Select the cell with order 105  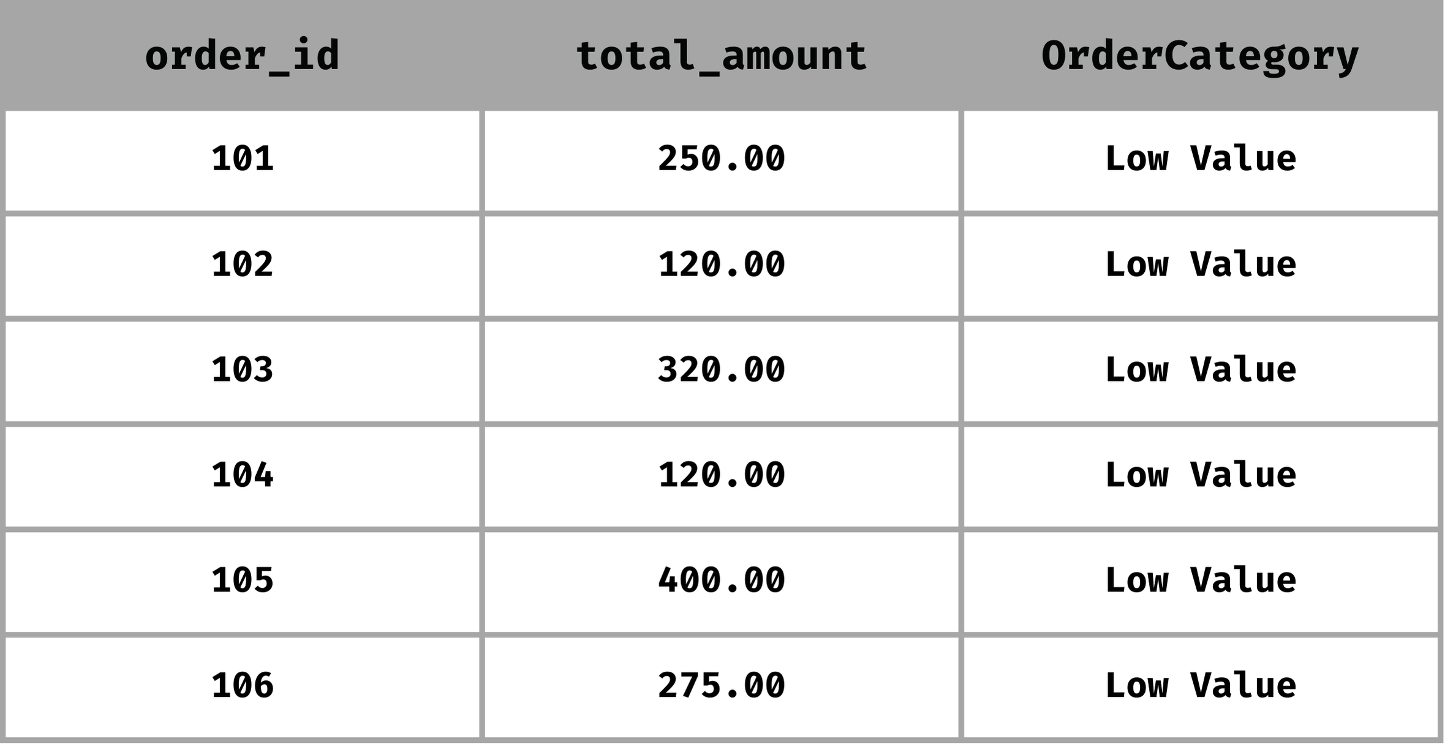(x=242, y=581)
